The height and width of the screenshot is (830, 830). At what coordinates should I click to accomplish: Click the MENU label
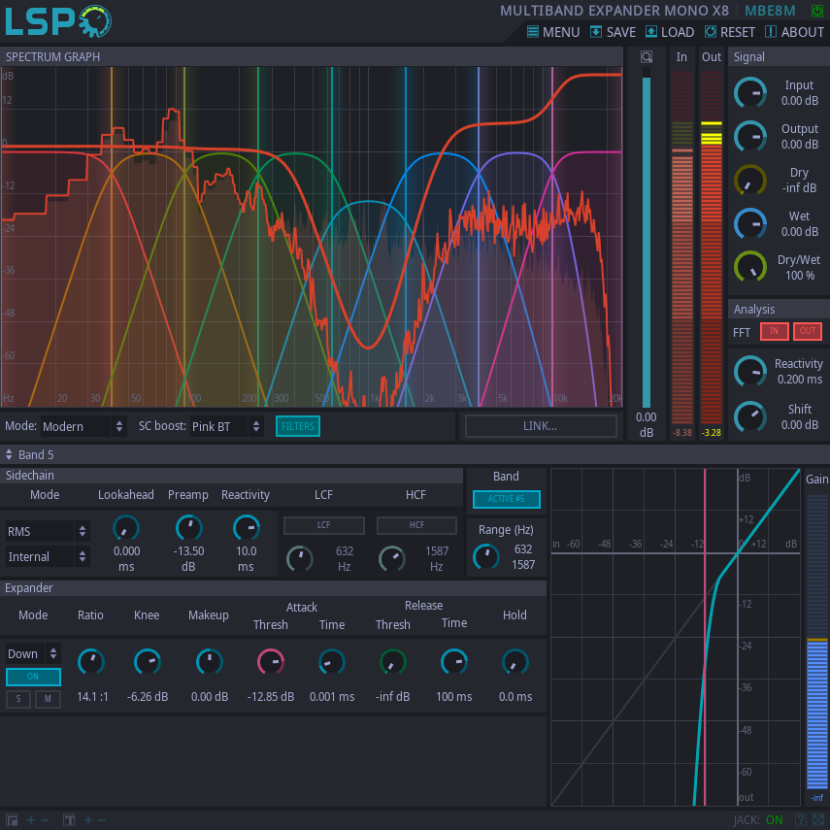[561, 32]
